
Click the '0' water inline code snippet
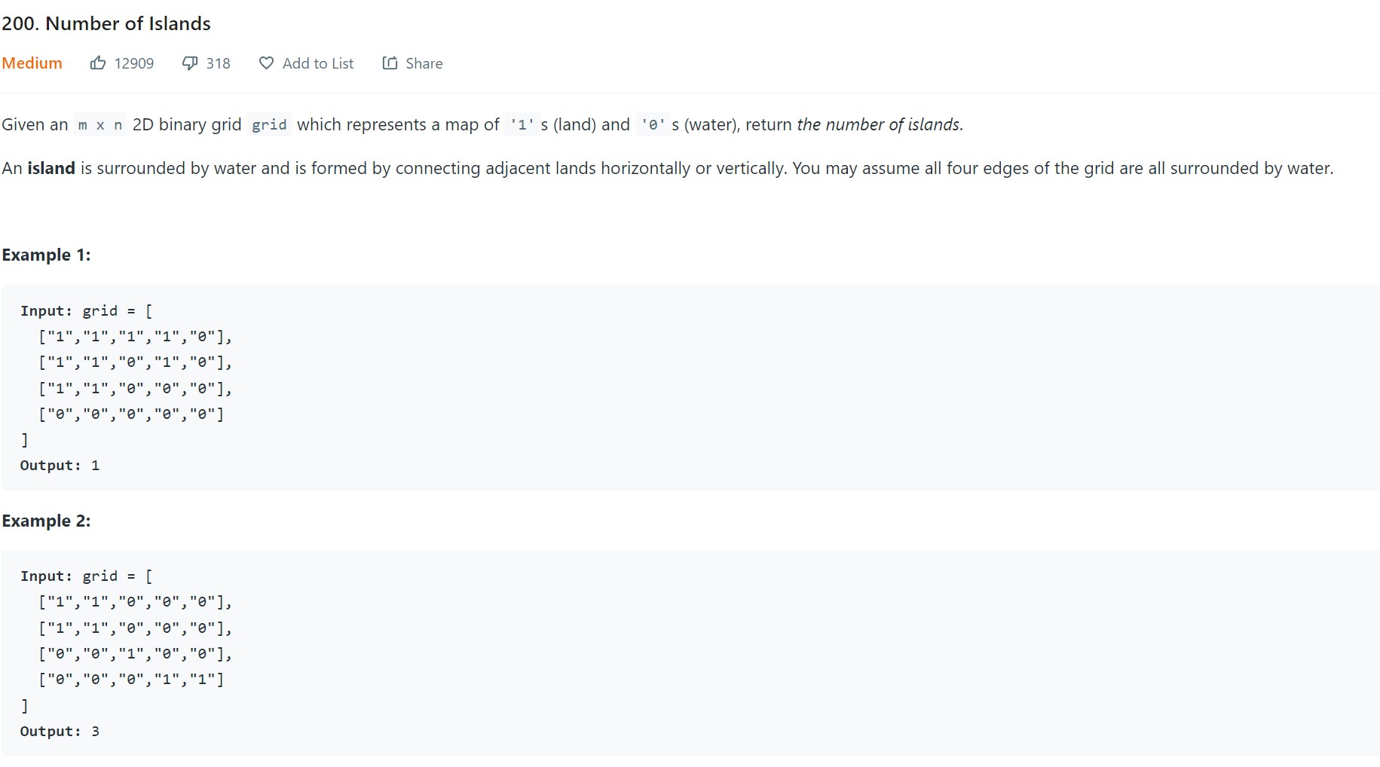point(653,124)
